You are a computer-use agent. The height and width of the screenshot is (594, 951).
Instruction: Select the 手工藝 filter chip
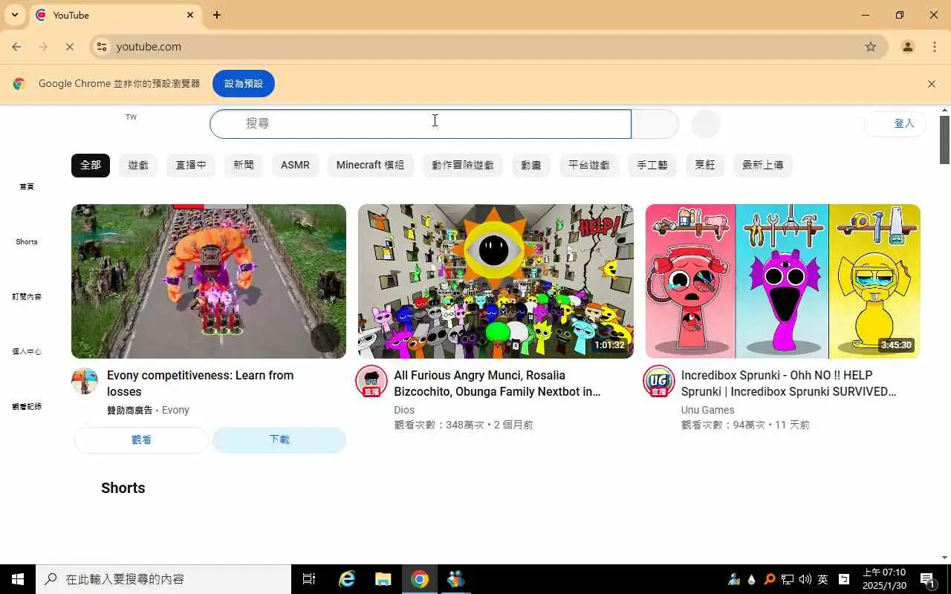[652, 165]
